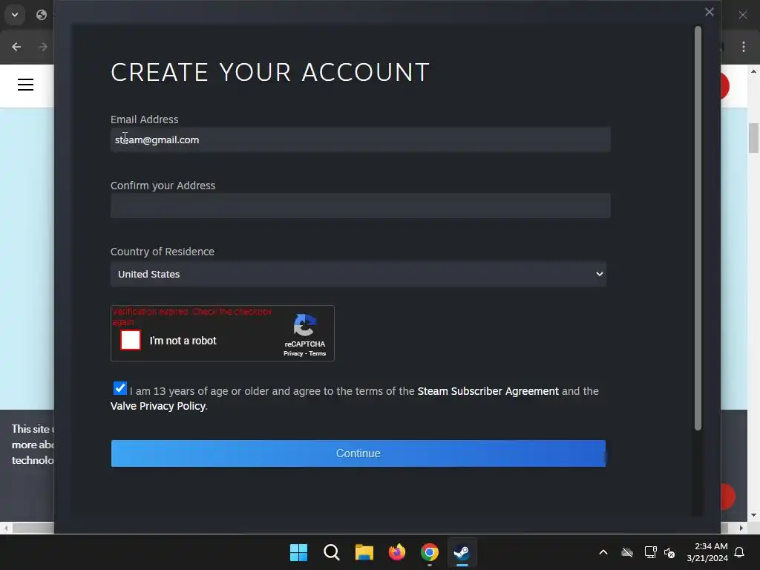Check the I'm not a robot checkbox
Viewport: 760px width, 570px height.
click(x=131, y=340)
